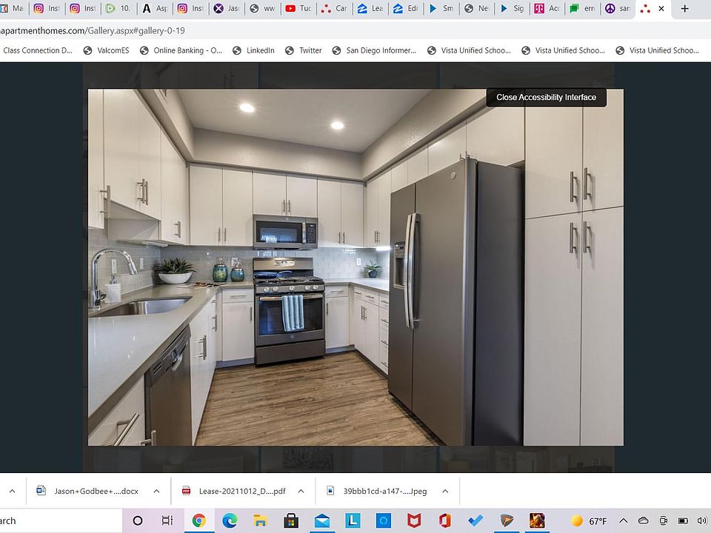Open the Twitter bookmark
The height and width of the screenshot is (533, 711).
304,50
